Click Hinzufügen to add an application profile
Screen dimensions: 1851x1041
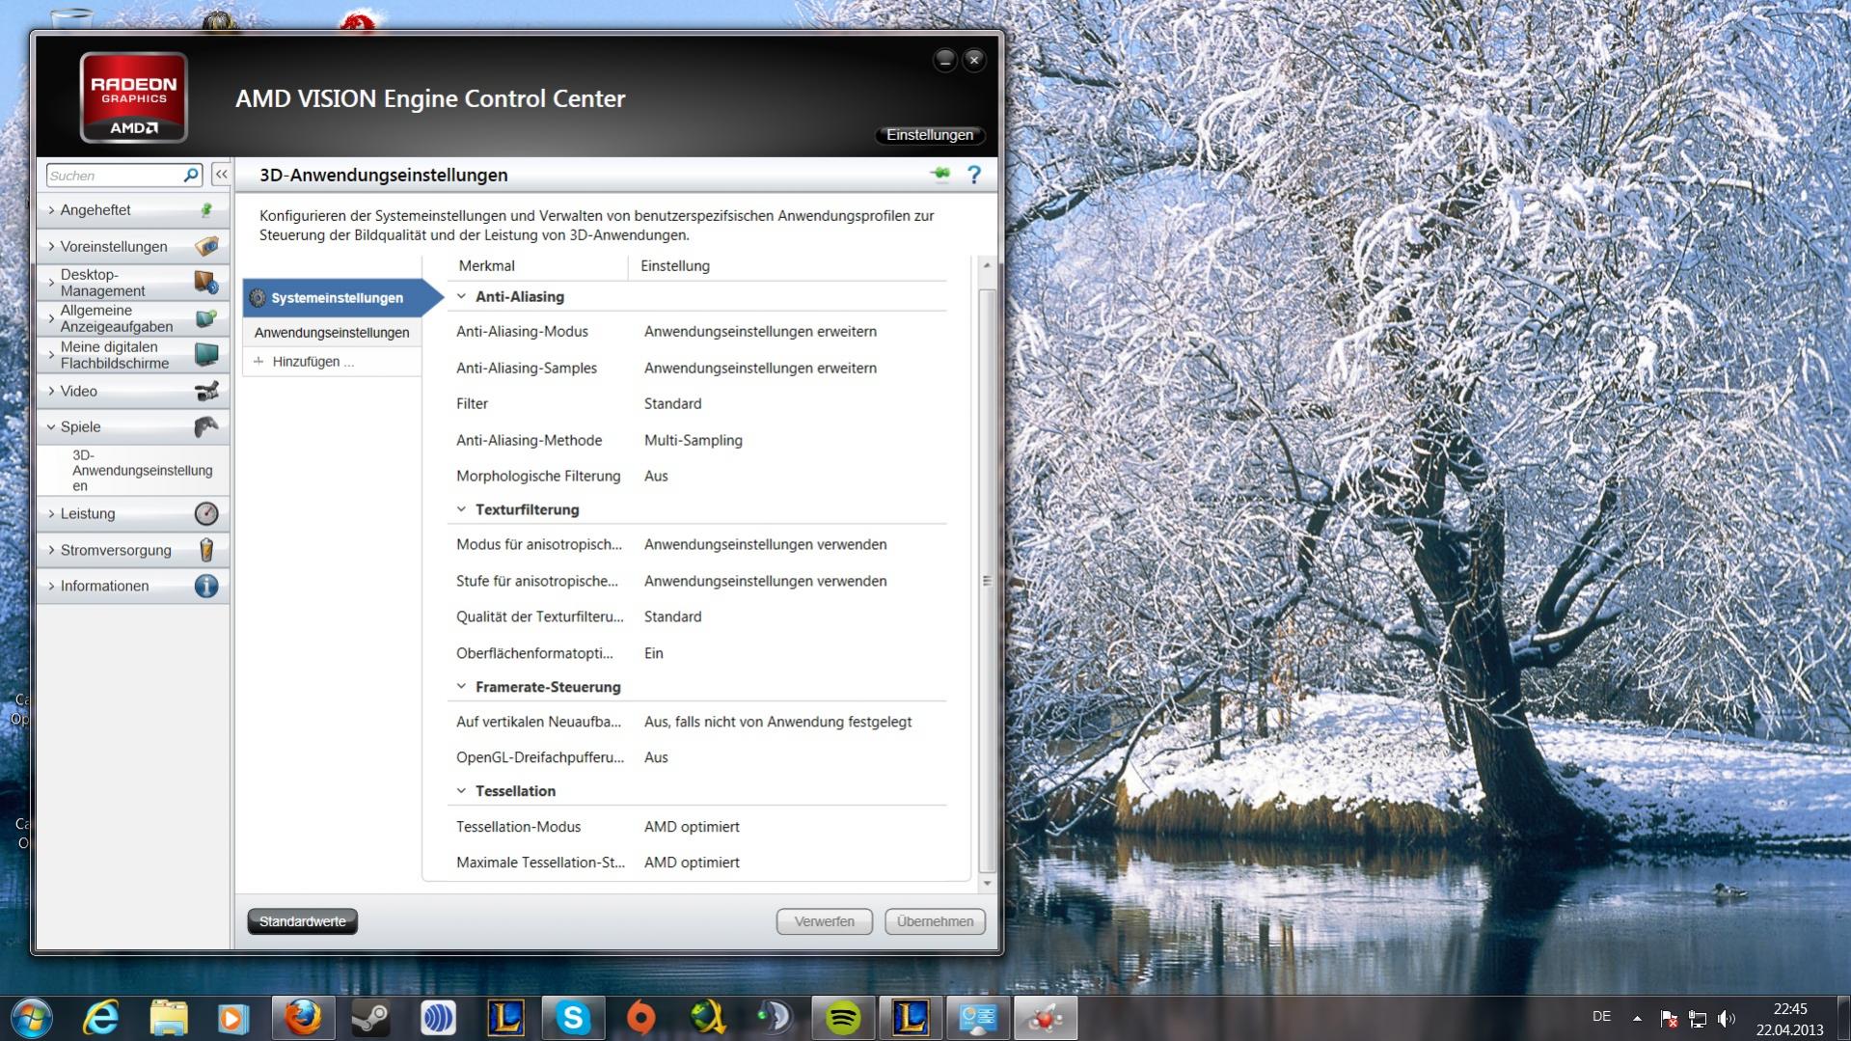313,362
